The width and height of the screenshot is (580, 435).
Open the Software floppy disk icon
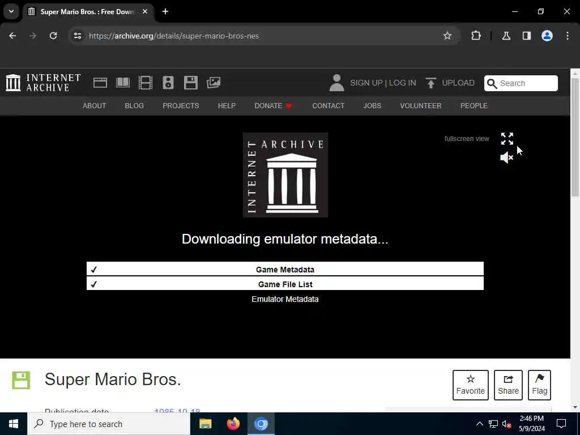(190, 83)
